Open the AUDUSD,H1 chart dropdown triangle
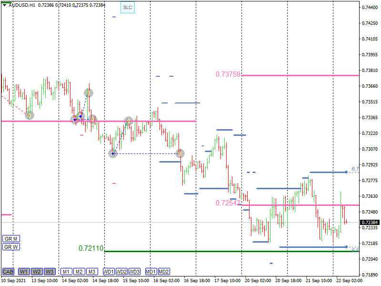 pos(4,5)
